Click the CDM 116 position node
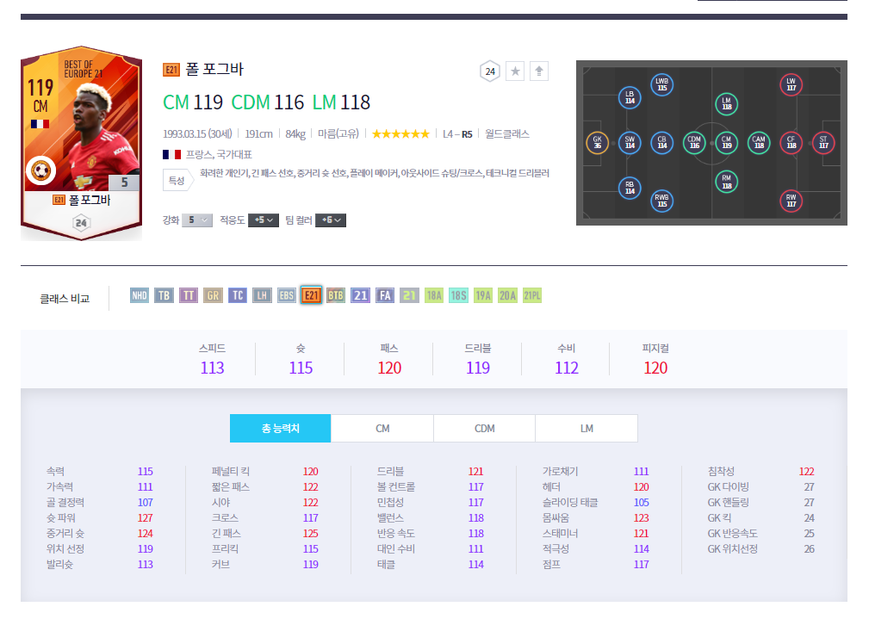 694,142
